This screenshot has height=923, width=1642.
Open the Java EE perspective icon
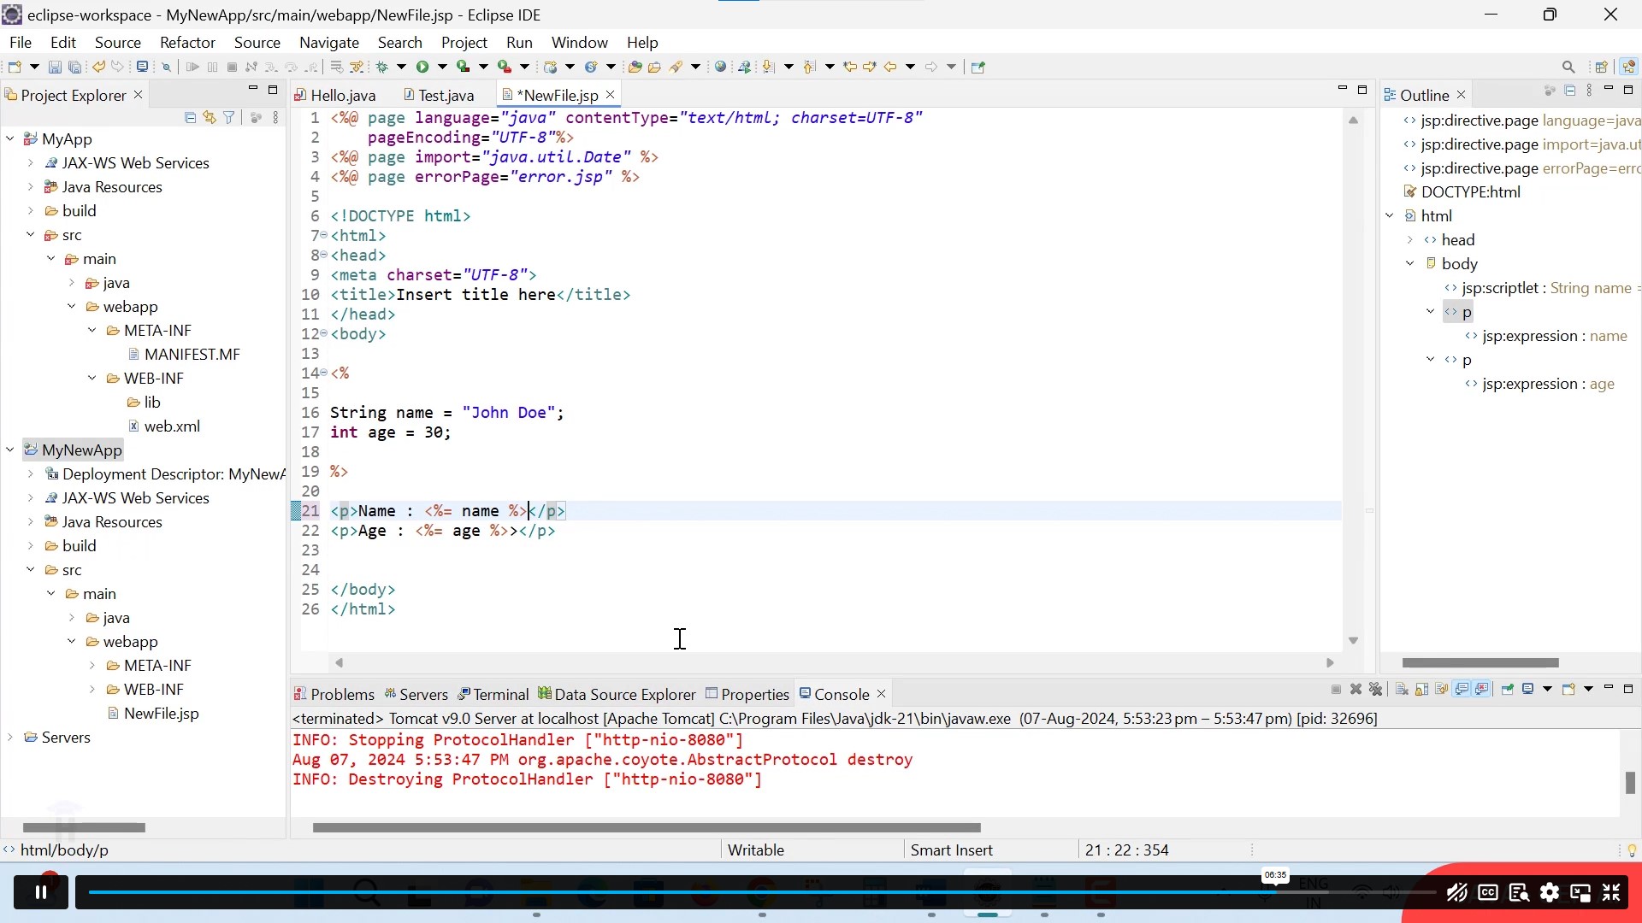(x=1630, y=66)
